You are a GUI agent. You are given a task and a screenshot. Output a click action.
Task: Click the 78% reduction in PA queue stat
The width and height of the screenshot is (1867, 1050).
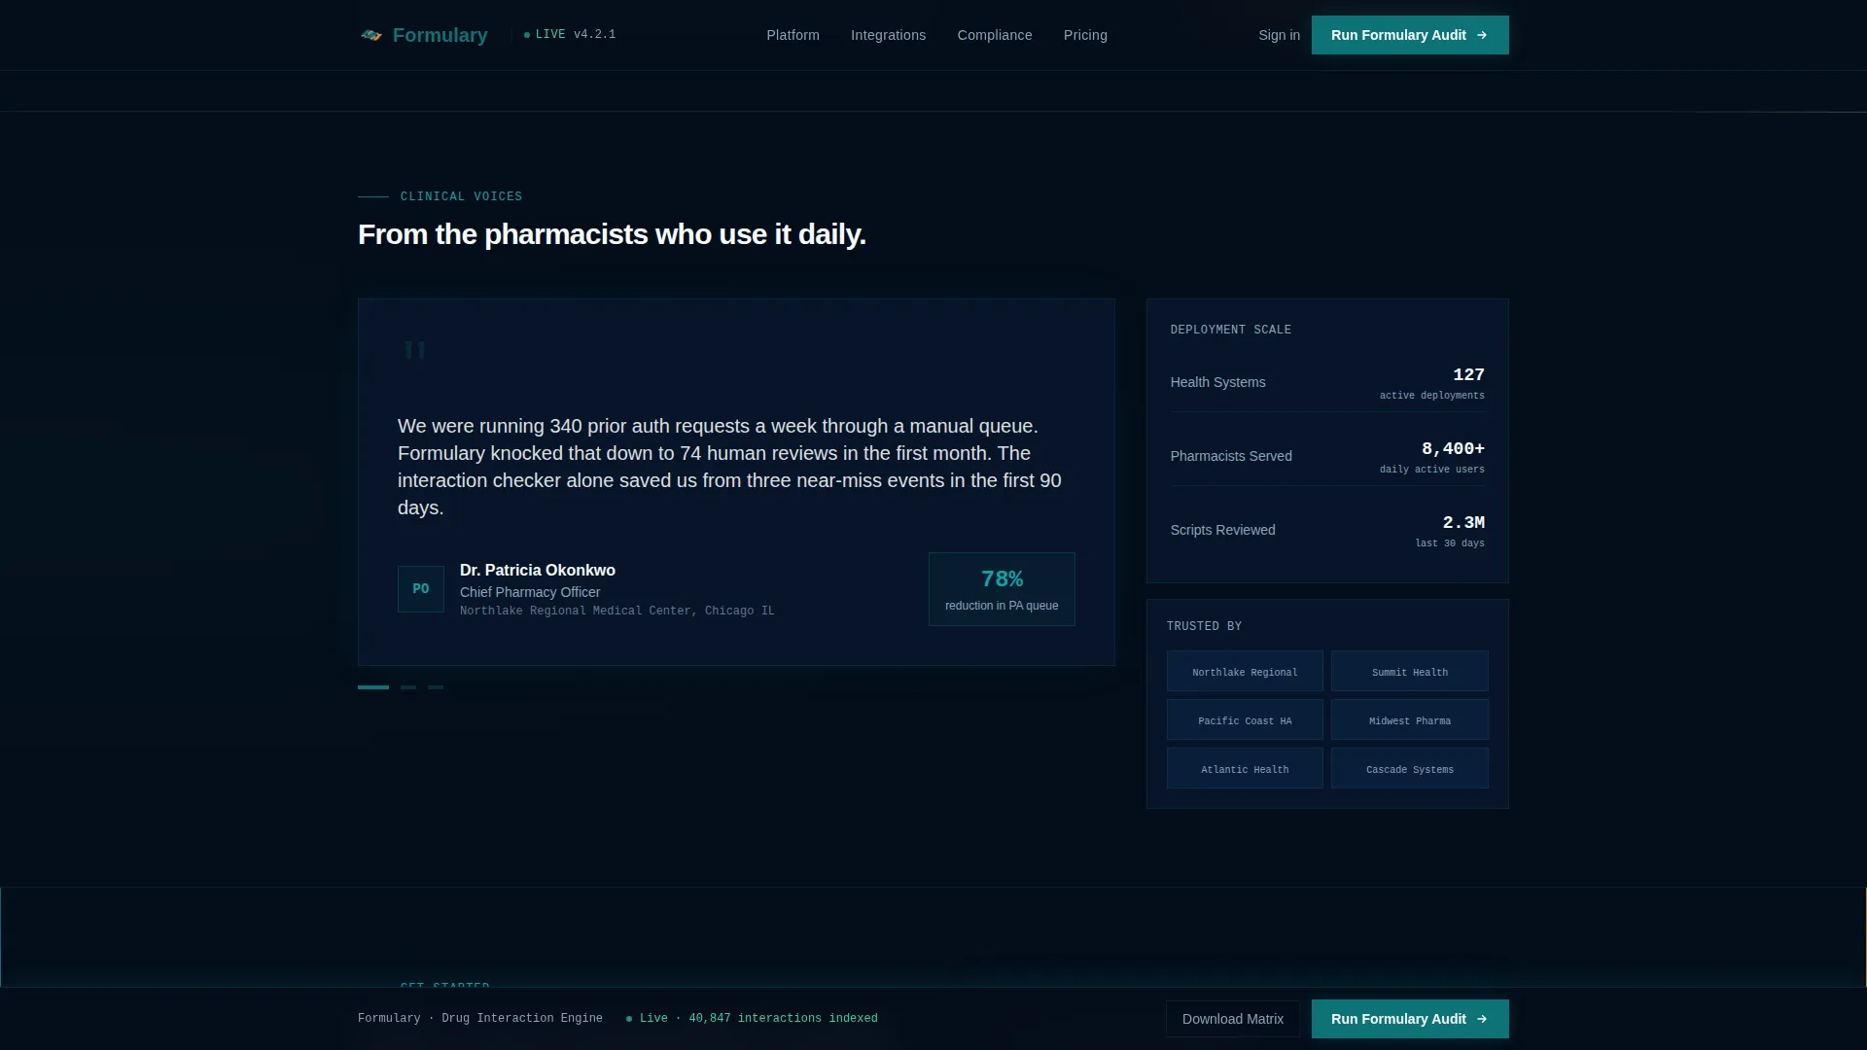(1002, 589)
